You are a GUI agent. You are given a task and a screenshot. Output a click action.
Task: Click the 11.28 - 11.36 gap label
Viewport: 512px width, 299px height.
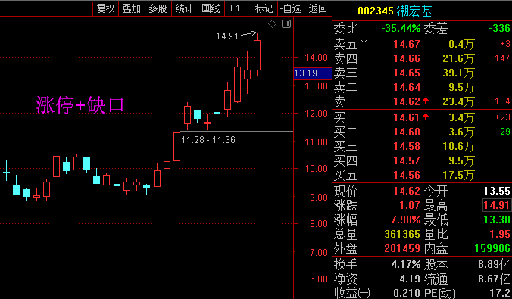tap(208, 140)
